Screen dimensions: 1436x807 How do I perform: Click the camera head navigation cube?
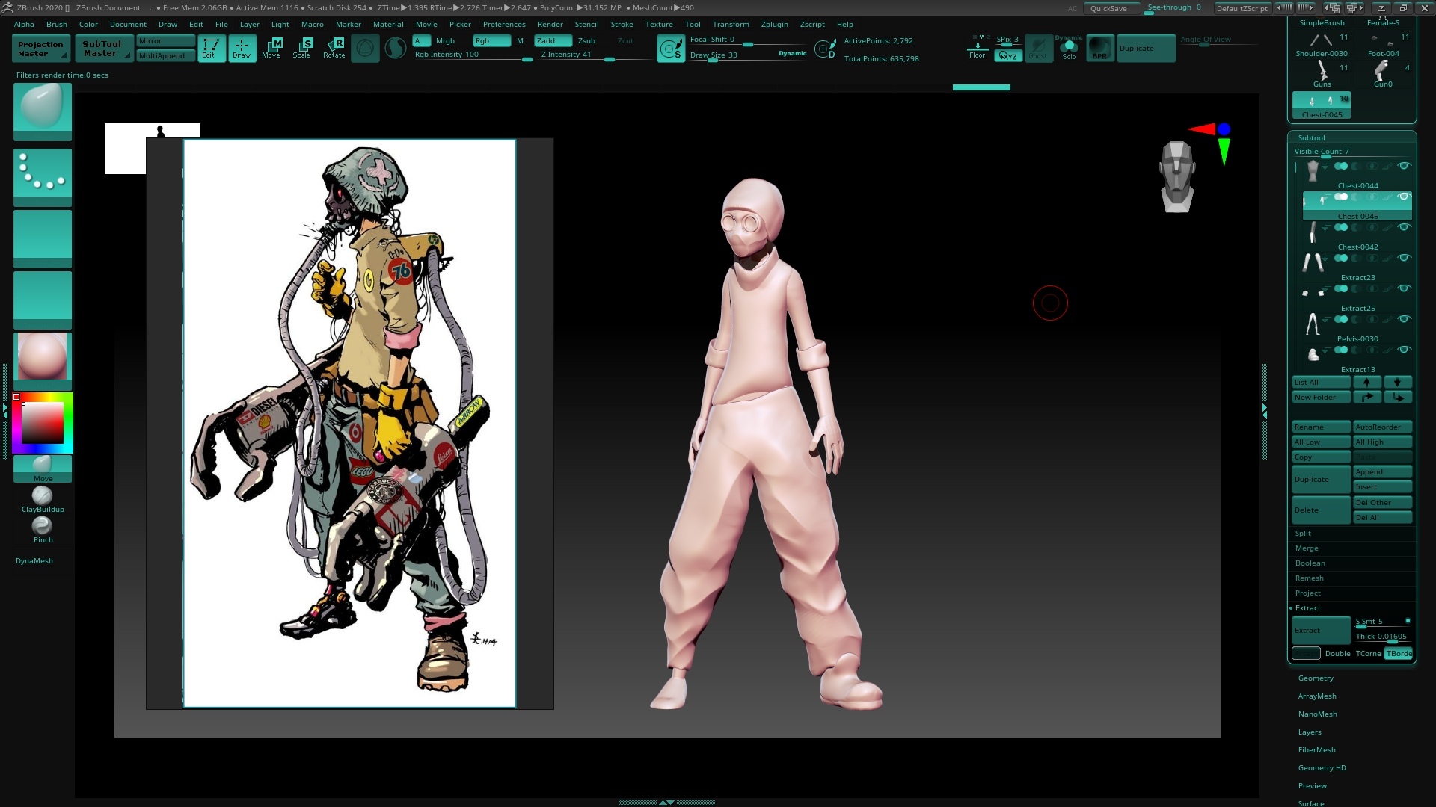(1177, 176)
